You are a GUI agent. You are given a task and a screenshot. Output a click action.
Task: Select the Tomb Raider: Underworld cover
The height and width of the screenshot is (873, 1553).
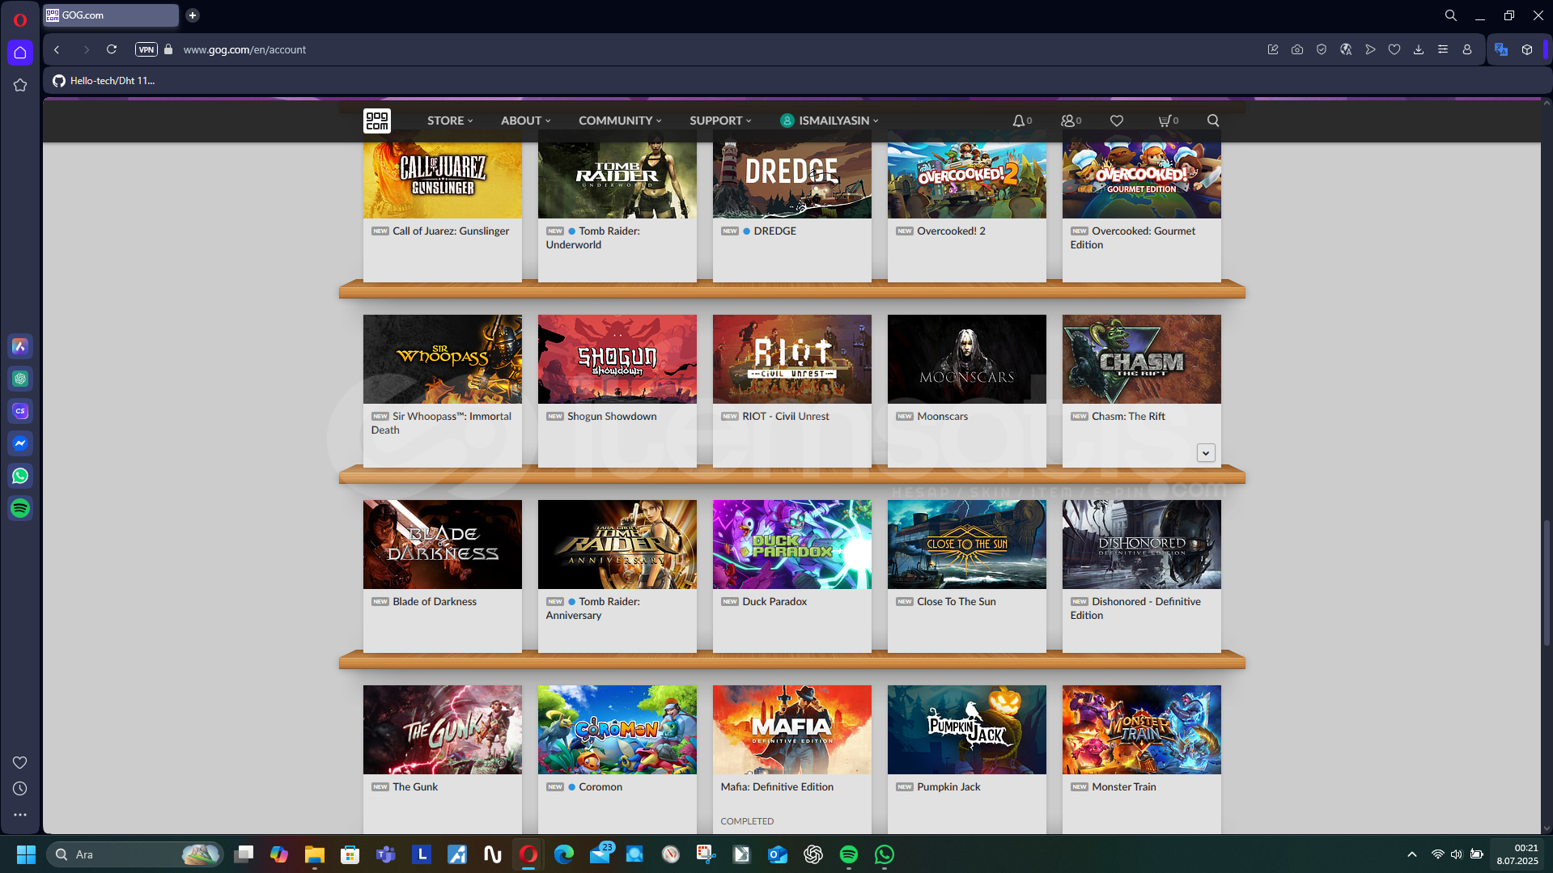click(617, 180)
